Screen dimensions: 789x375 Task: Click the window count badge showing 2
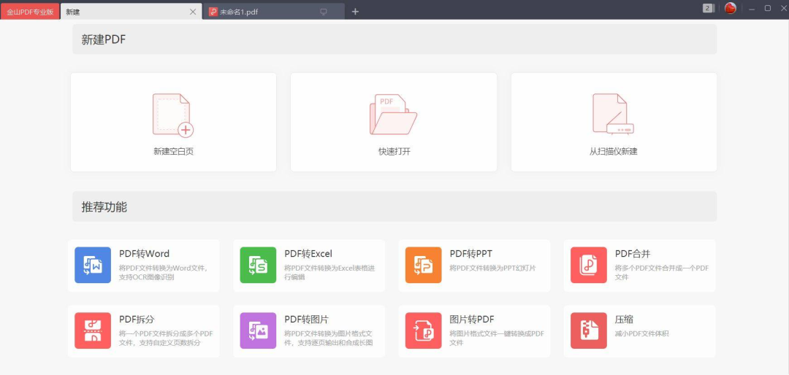(709, 8)
